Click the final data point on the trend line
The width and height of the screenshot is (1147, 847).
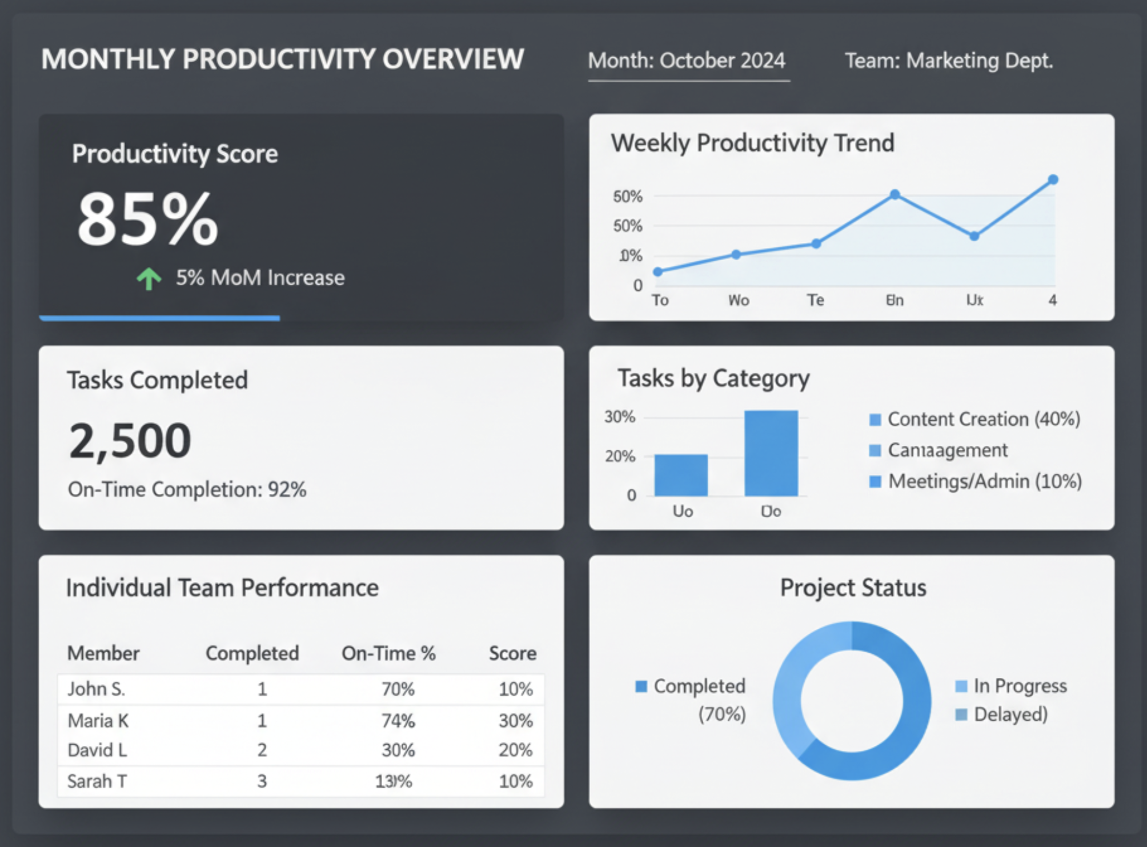(1052, 179)
